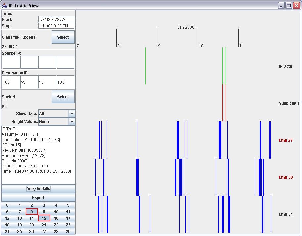Viewport: 302px width, 236px height.
Task: Click the Start time input field
Action: pos(56,19)
